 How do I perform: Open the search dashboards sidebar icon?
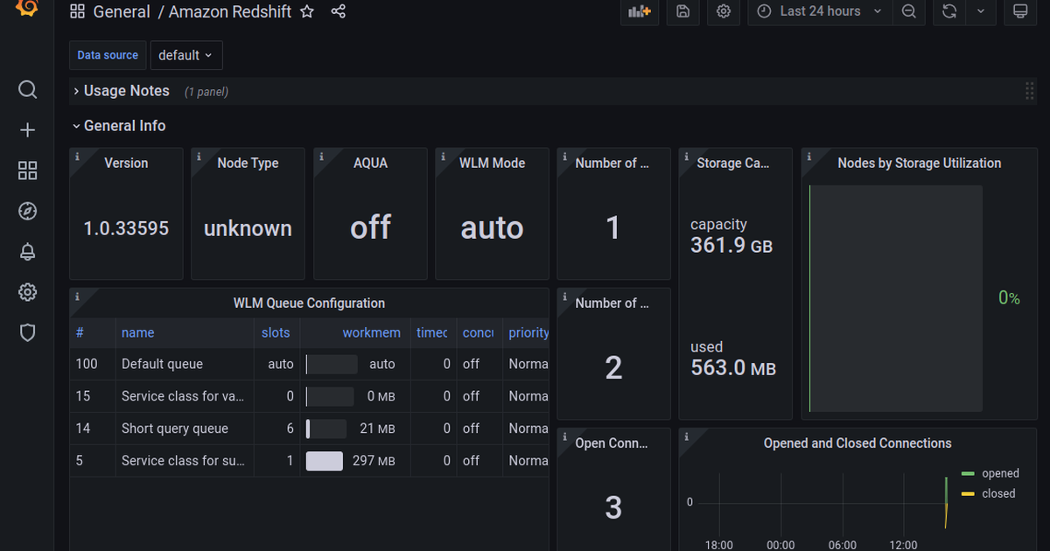point(27,90)
